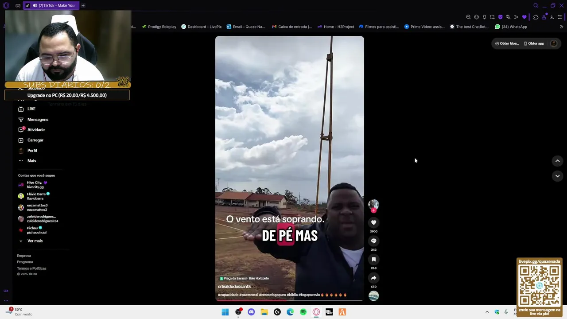The image size is (567, 319).
Task: Click the translate page icon
Action: pyautogui.click(x=508, y=17)
